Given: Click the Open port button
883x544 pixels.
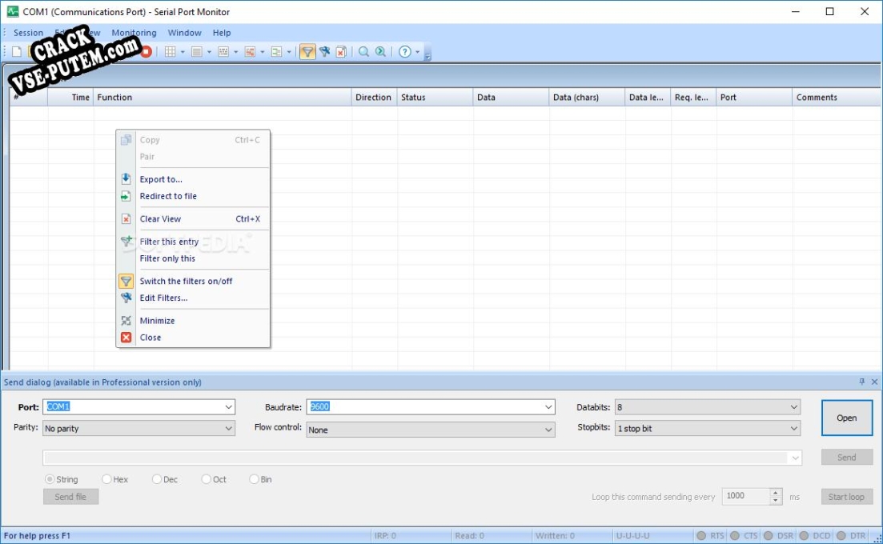Looking at the screenshot, I should [x=846, y=418].
